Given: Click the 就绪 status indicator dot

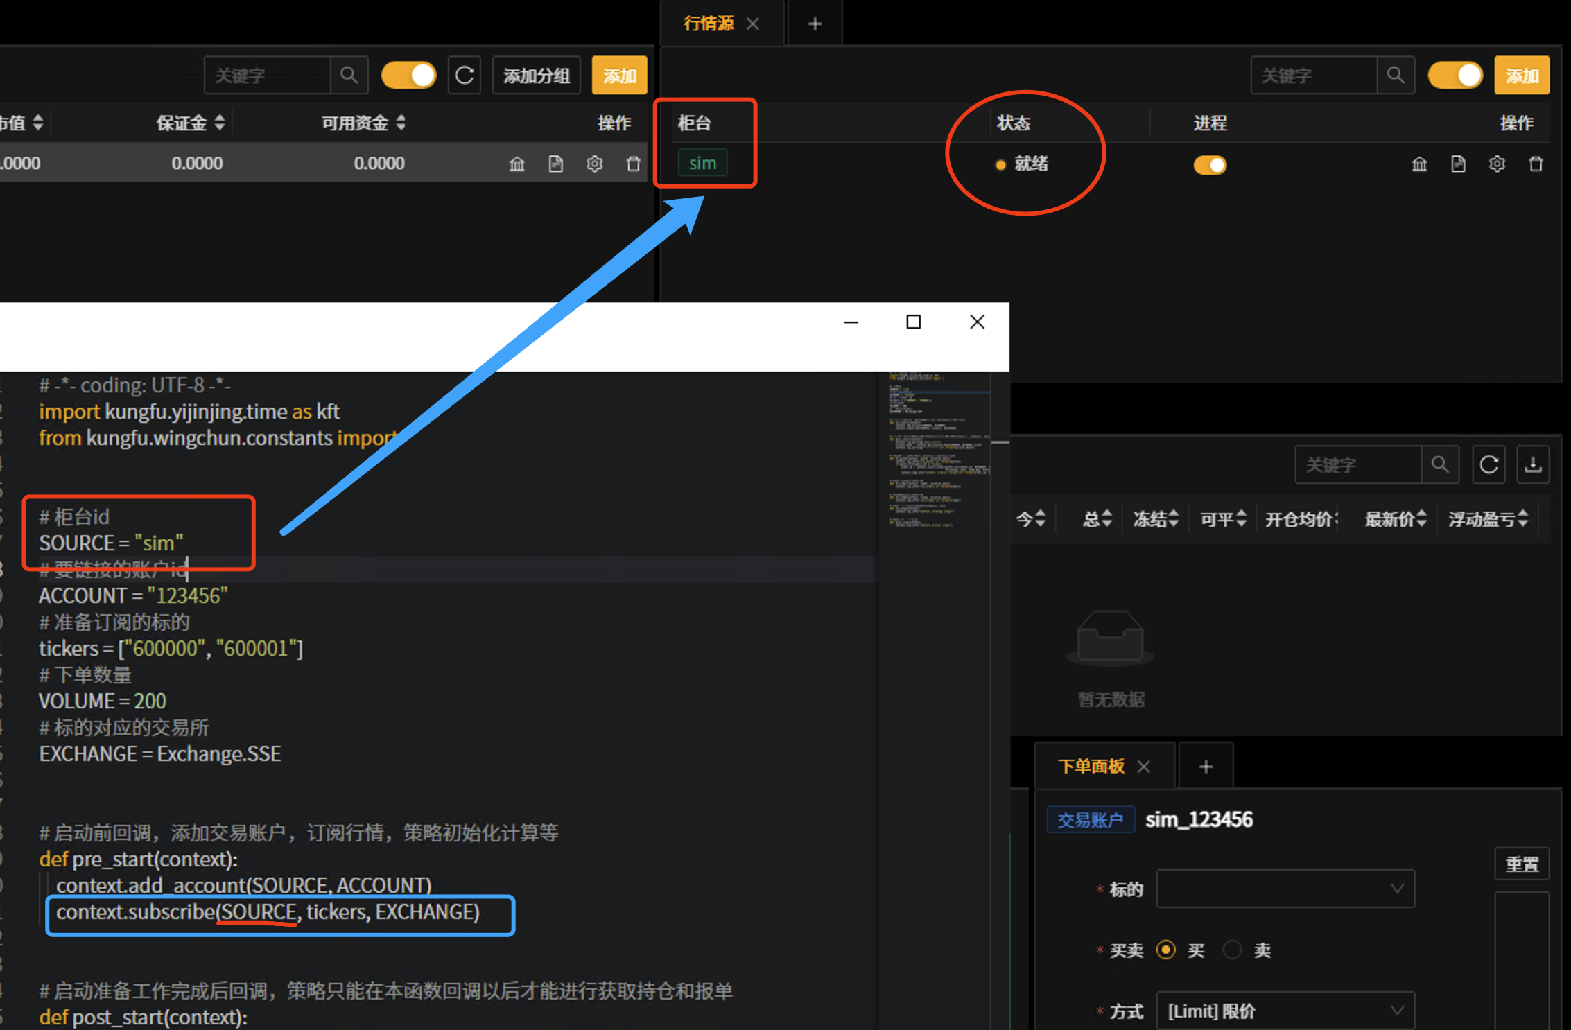Looking at the screenshot, I should [x=1000, y=165].
